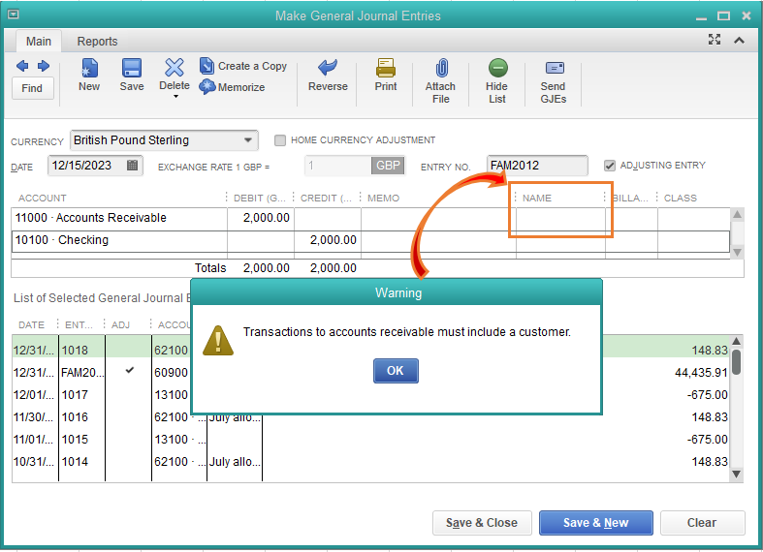Go to next entry with right arrow

coord(44,66)
